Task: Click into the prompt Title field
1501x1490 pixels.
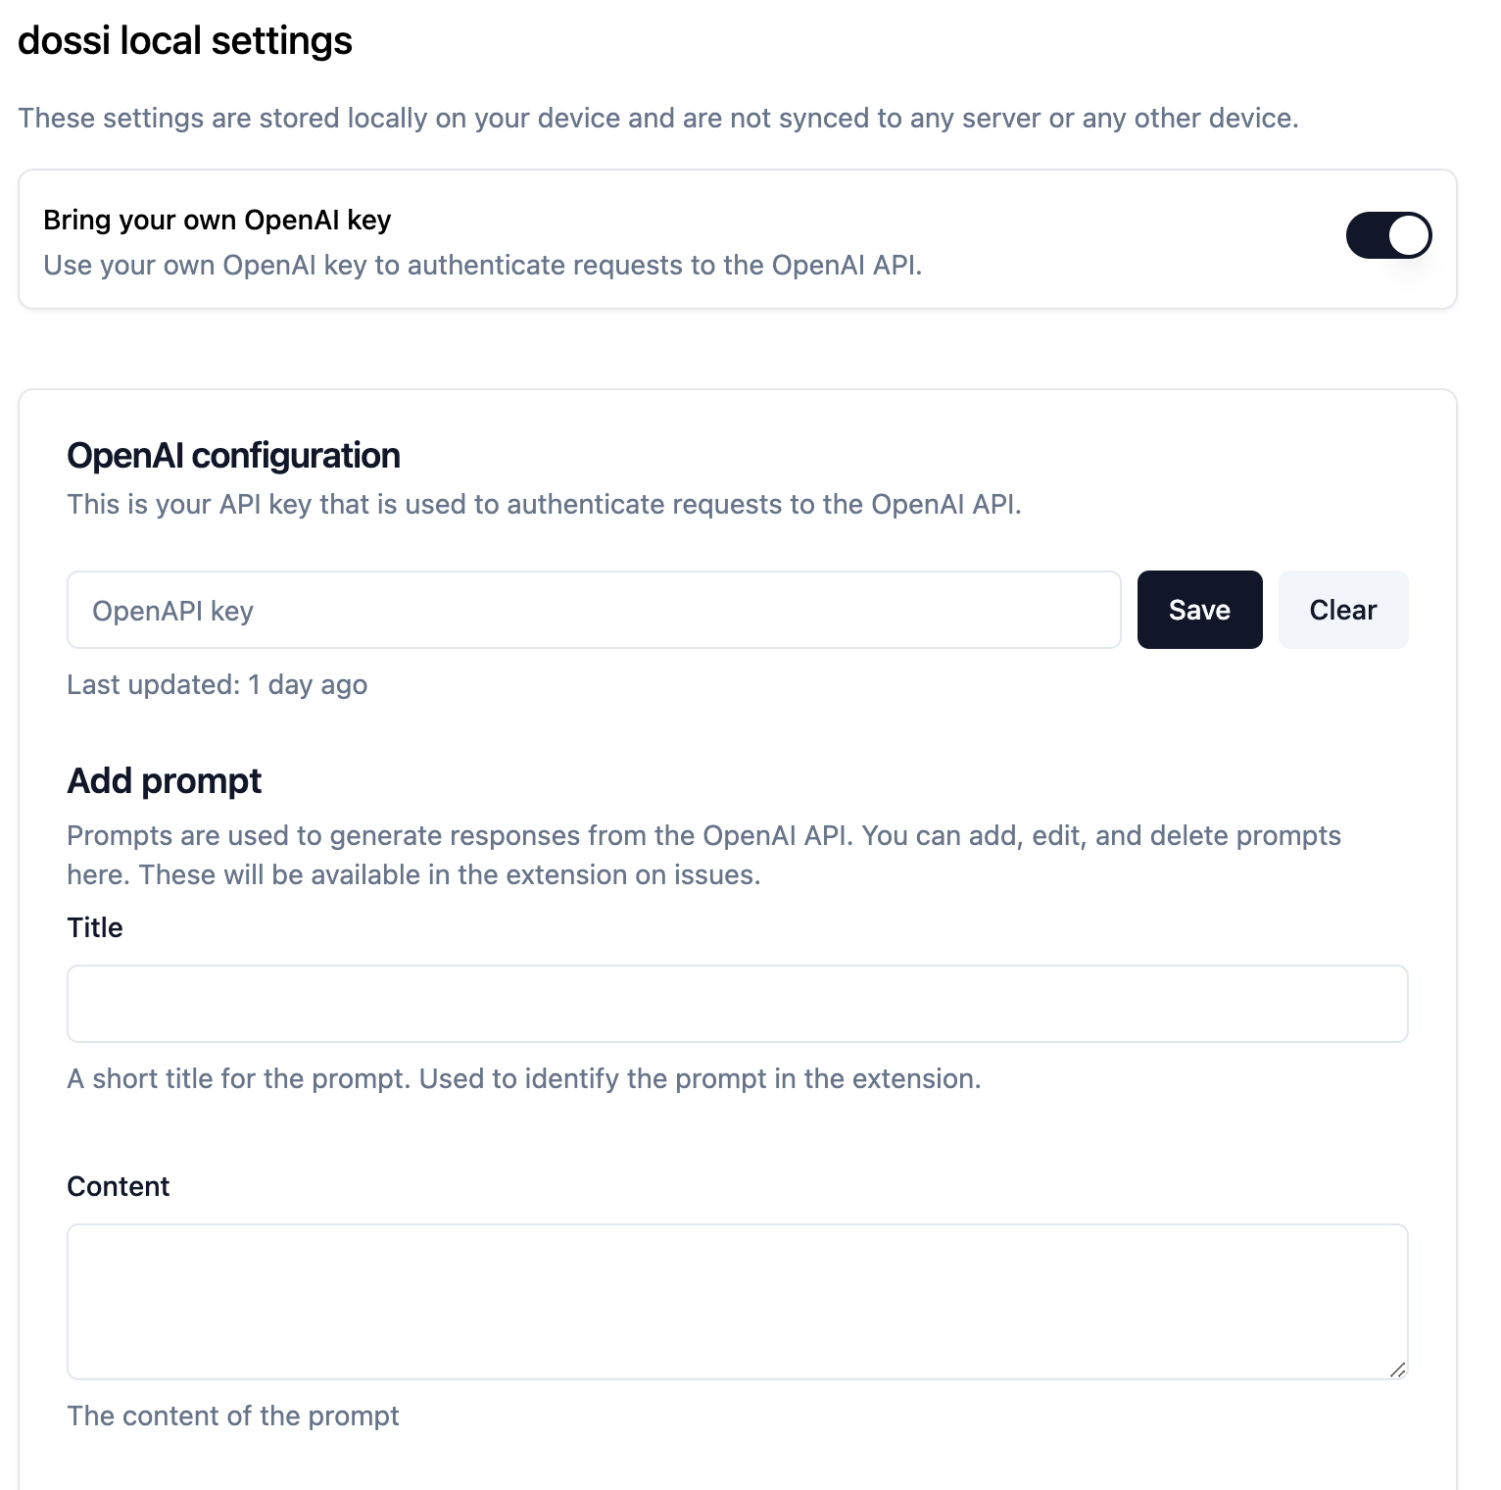Action: click(738, 1004)
